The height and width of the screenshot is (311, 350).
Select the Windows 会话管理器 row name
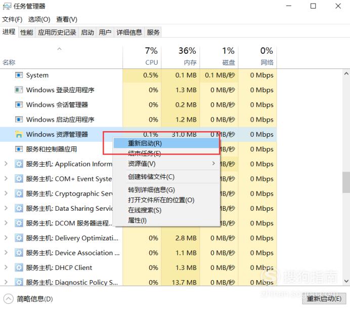[57, 105]
